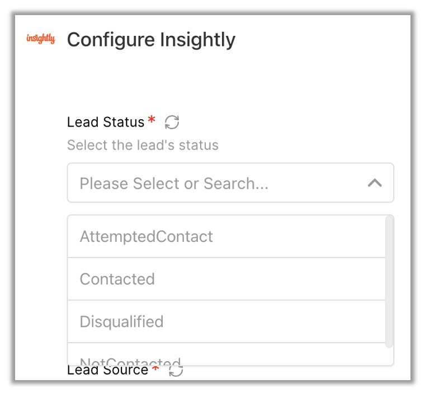
Task: Click the "Please Select or Search..." placeholder text
Action: pos(174,184)
